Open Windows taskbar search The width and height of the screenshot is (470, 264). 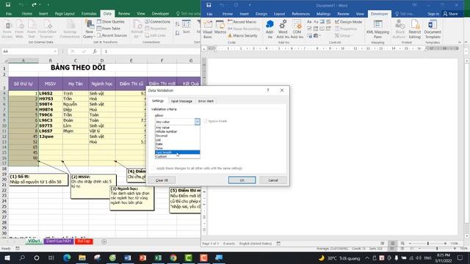[22, 257]
